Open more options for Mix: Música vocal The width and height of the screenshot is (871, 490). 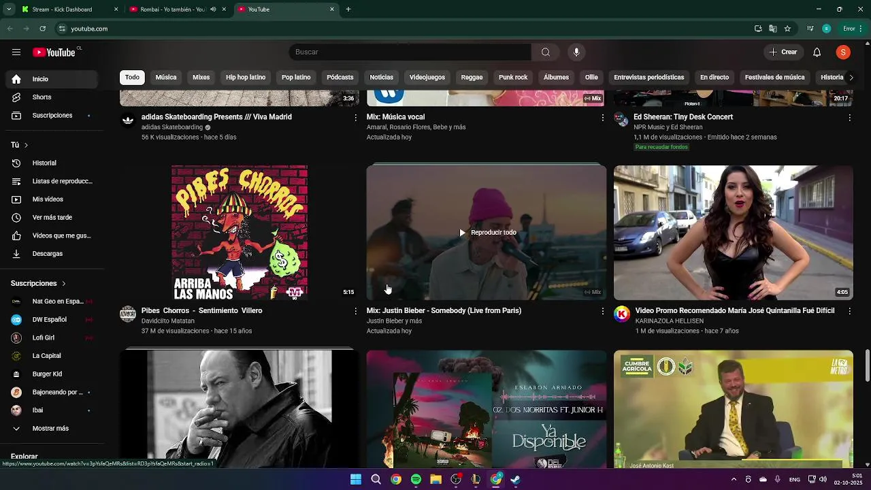tap(602, 118)
